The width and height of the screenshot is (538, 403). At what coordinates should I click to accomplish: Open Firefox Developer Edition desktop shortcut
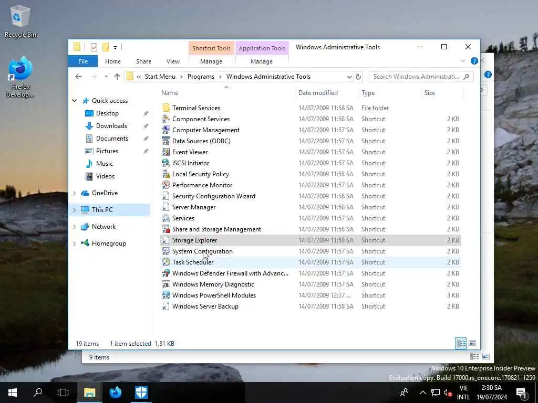point(20,77)
